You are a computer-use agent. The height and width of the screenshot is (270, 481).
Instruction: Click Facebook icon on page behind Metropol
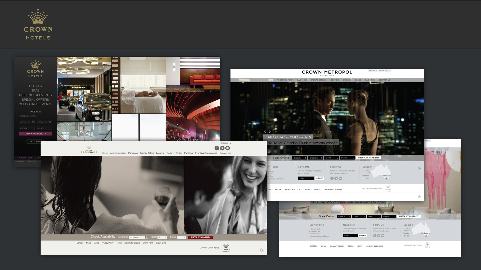click(375, 235)
